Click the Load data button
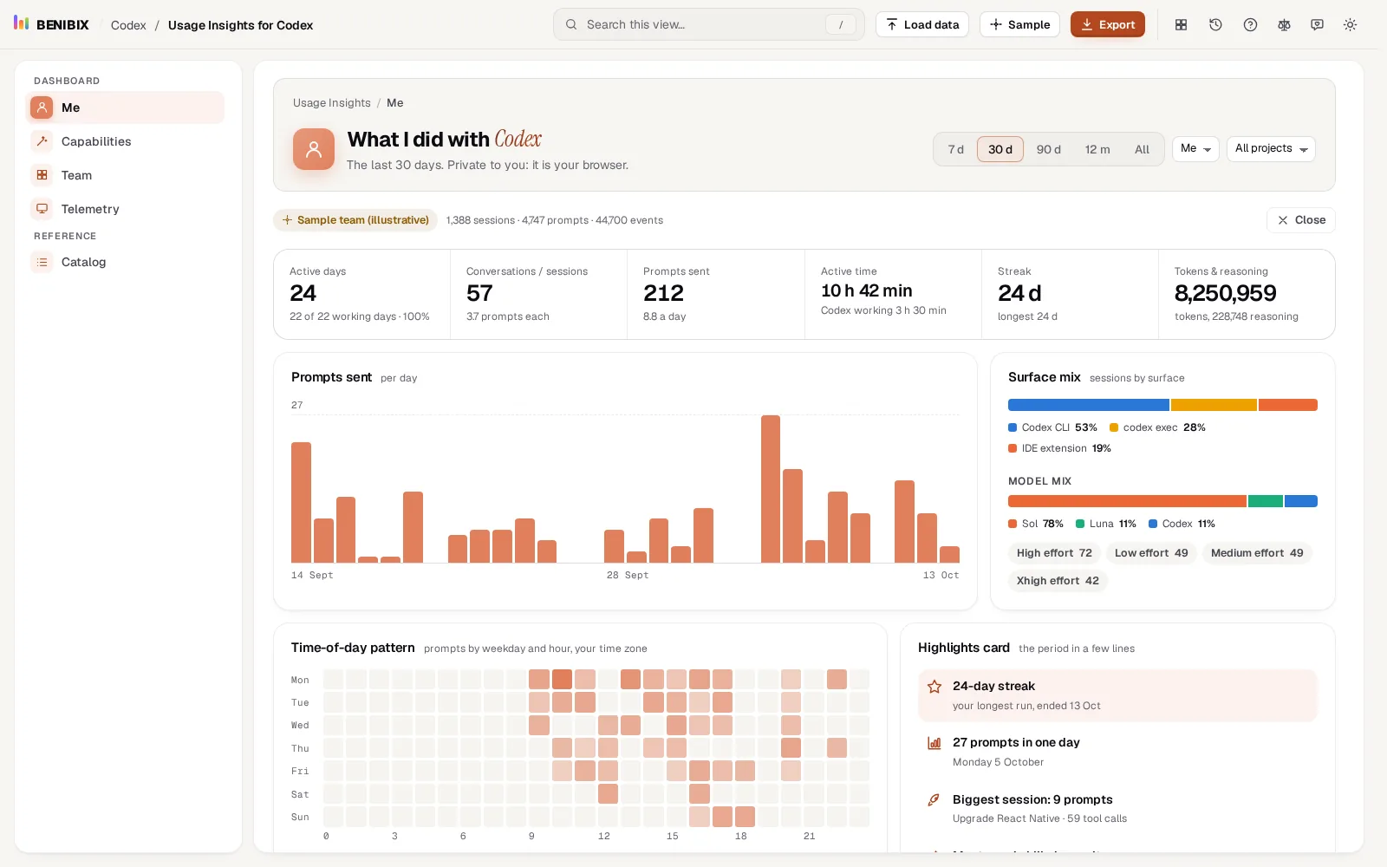The width and height of the screenshot is (1387, 867). [922, 24]
